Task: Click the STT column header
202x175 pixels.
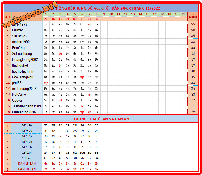Action: [8, 17]
